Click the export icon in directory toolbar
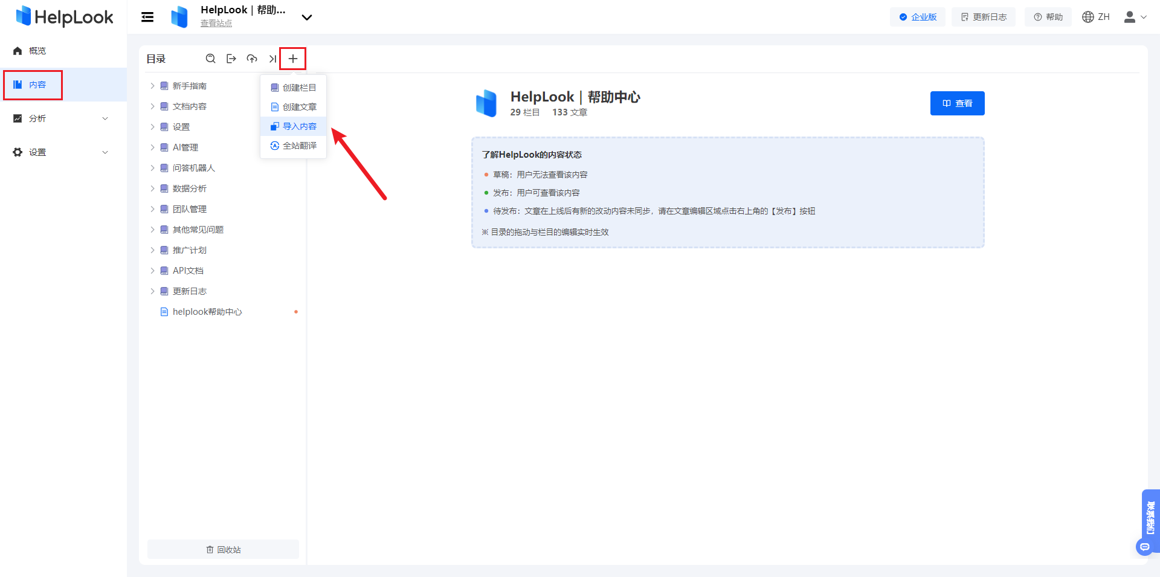1160x577 pixels. 231,59
